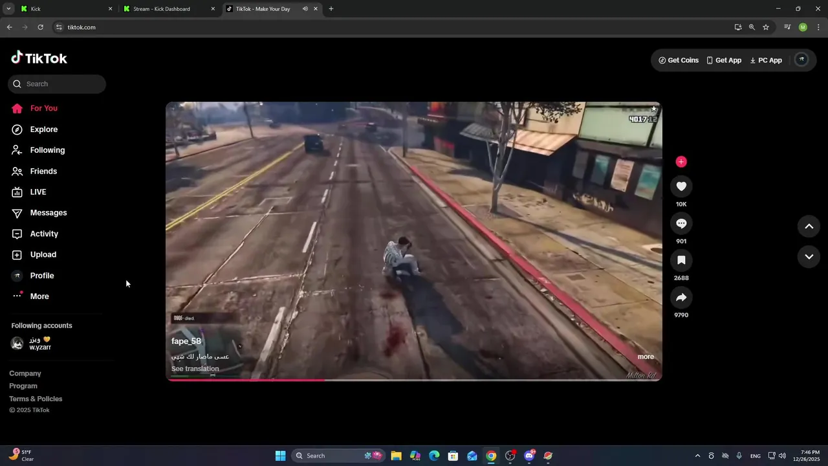Mute the TikTok tab audio icon
Viewport: 828px width, 466px height.
click(x=305, y=9)
